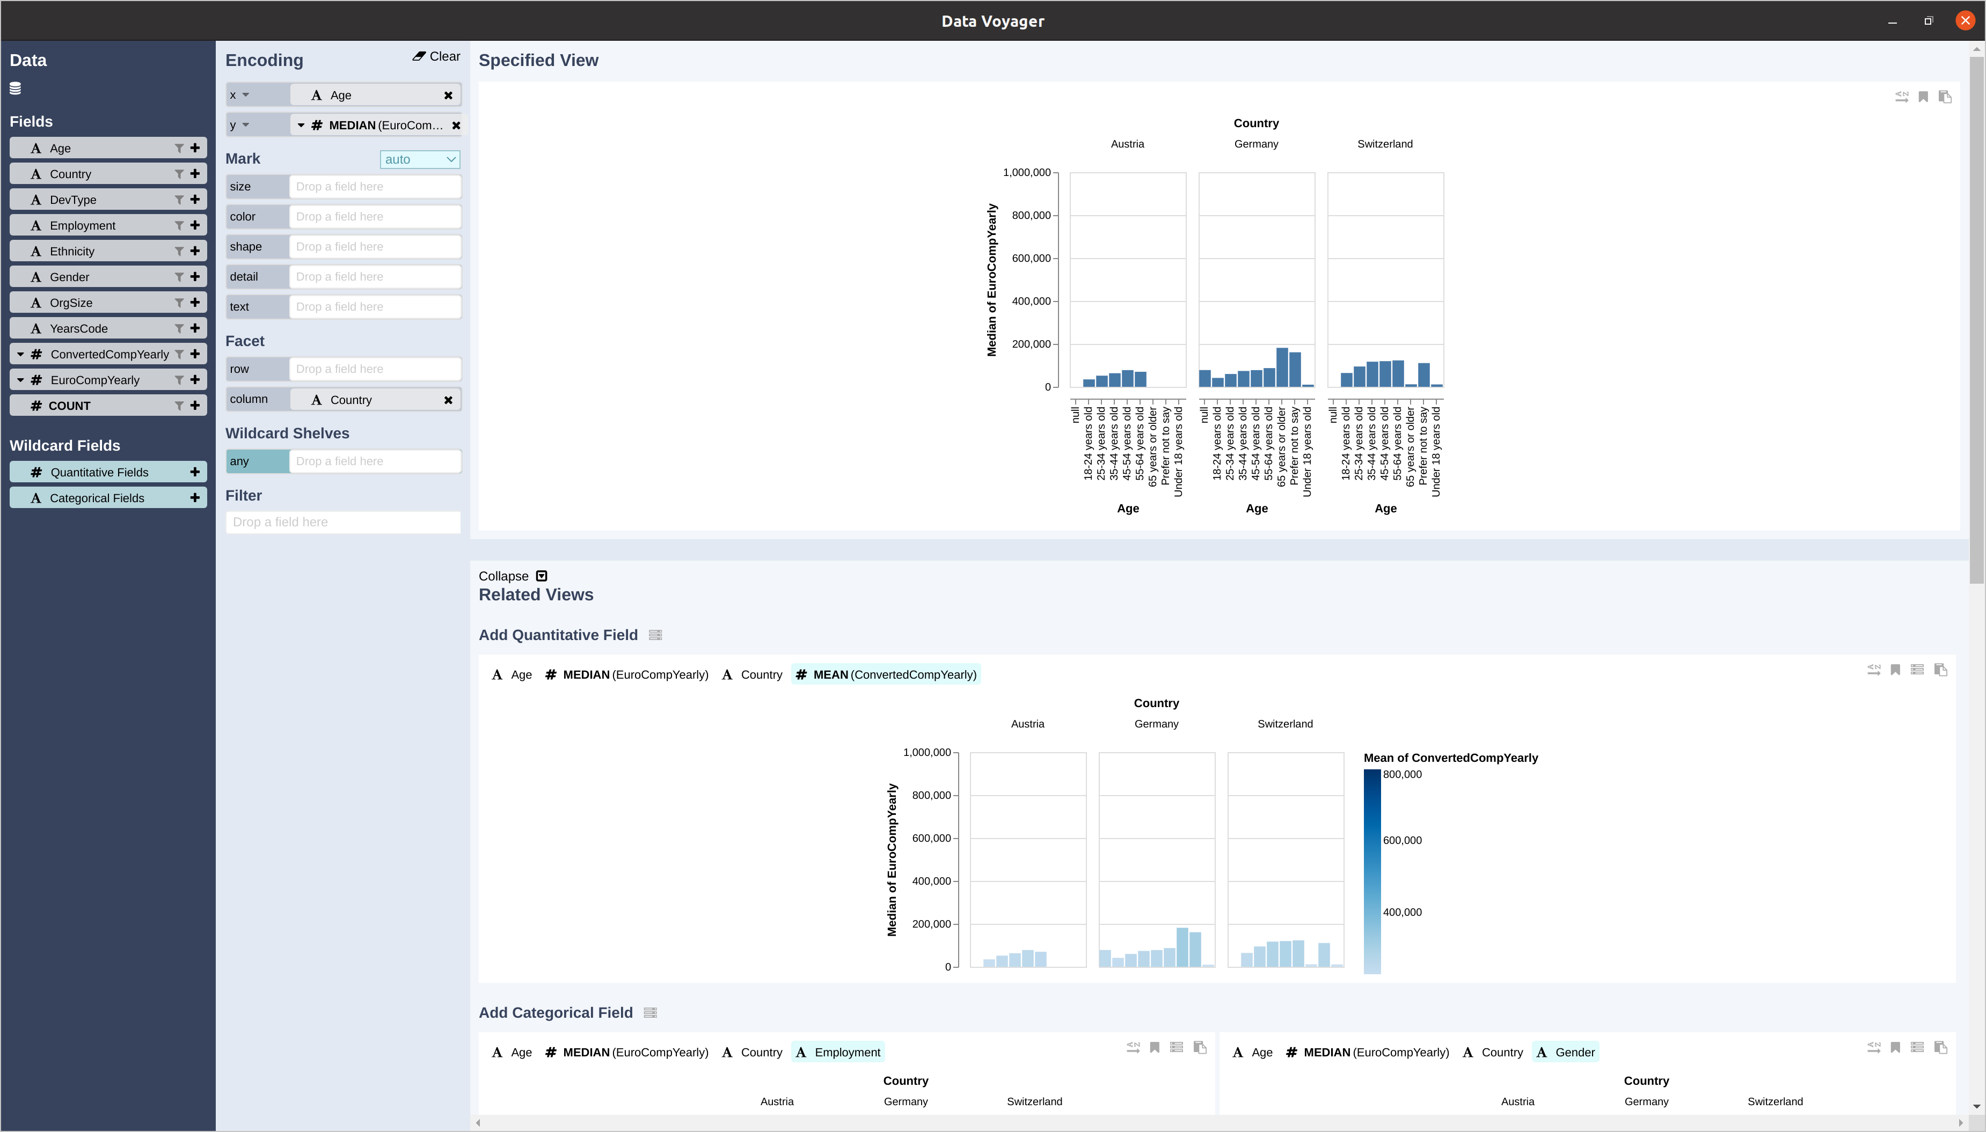Open the data source database icon
Screen dimensions: 1986x1132
point(16,88)
